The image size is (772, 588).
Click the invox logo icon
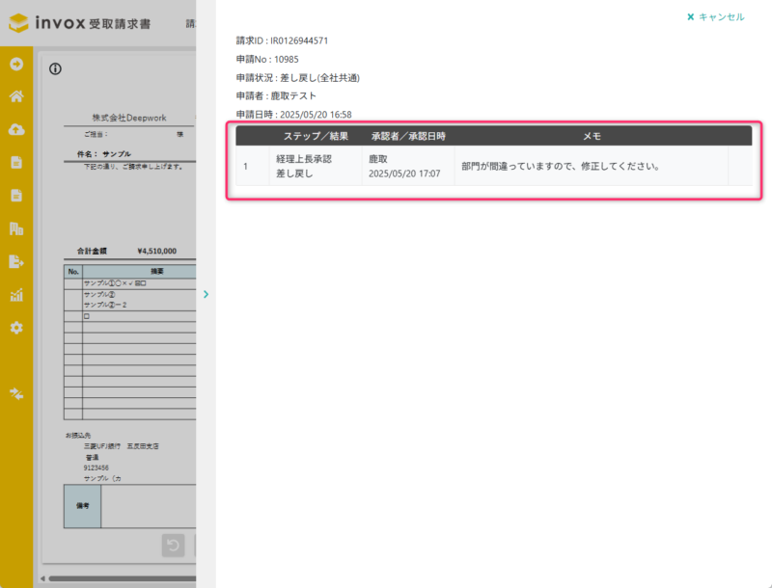tap(18, 22)
